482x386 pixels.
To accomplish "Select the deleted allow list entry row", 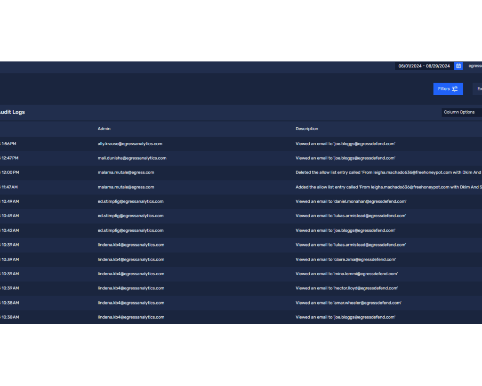I will pos(188,172).
